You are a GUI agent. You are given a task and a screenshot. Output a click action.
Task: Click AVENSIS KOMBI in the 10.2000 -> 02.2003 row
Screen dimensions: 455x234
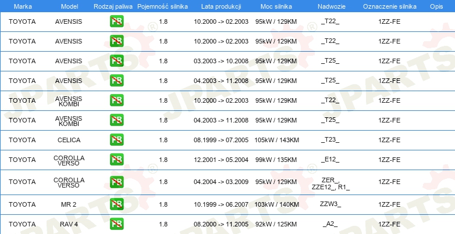[69, 102]
